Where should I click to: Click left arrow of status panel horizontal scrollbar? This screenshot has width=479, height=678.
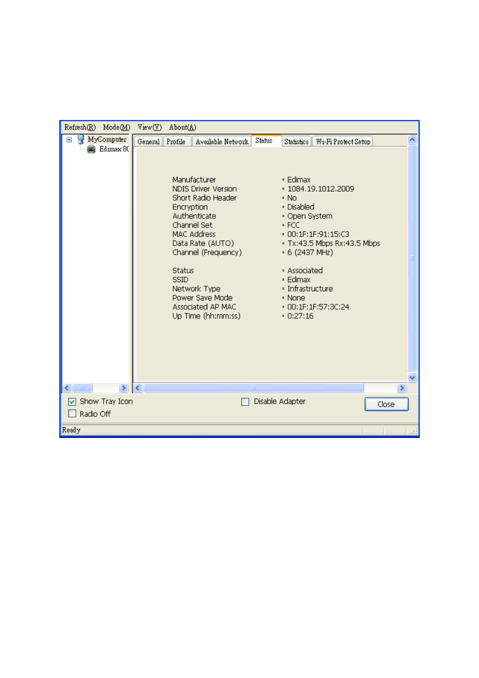point(138,388)
